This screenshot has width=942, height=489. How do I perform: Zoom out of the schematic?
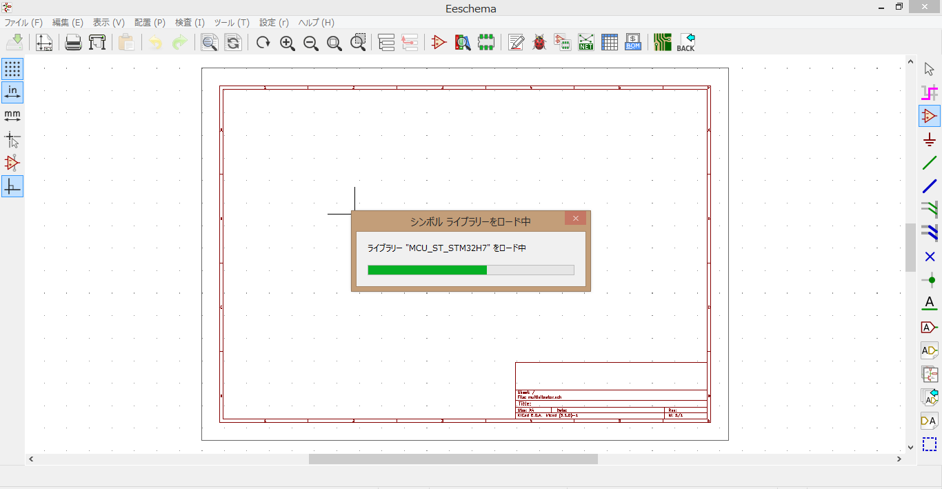[310, 42]
